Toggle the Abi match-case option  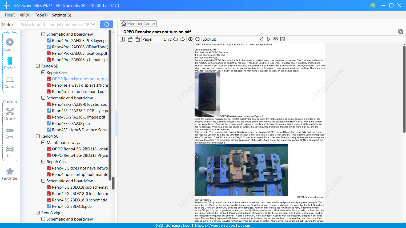276,39
